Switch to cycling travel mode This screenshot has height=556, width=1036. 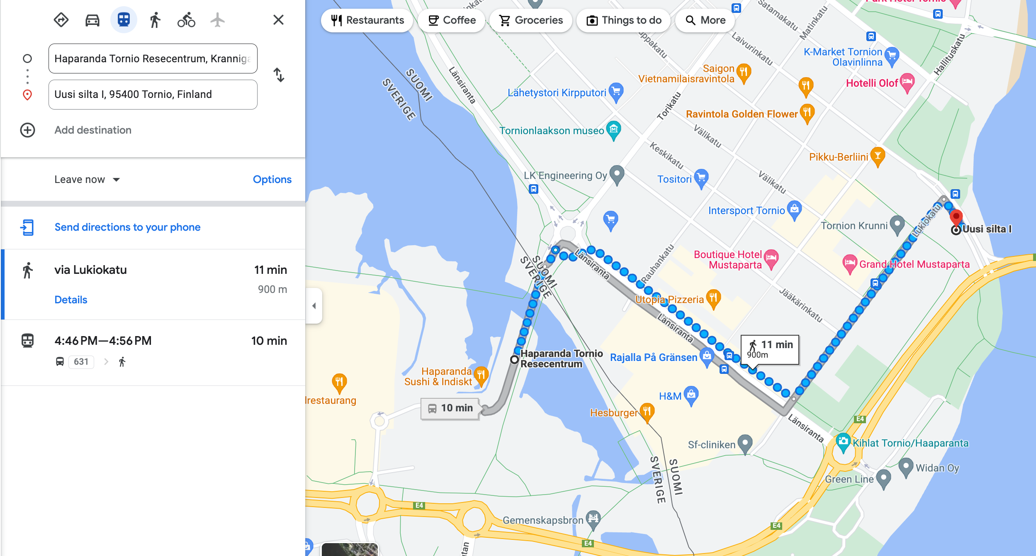tap(186, 20)
